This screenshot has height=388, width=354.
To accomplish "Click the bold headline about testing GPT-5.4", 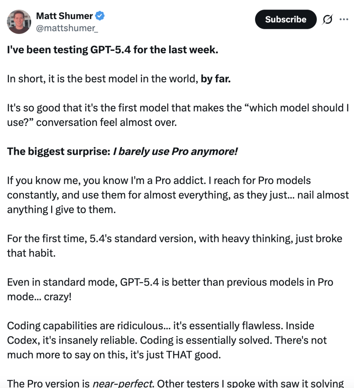I will (112, 50).
